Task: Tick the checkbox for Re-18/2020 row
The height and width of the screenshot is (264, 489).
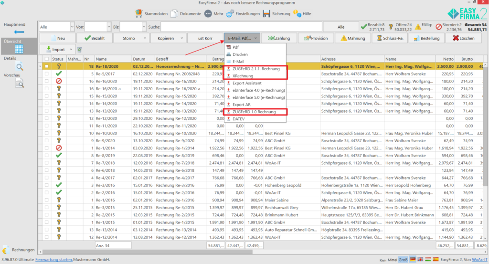Action: [x=46, y=66]
